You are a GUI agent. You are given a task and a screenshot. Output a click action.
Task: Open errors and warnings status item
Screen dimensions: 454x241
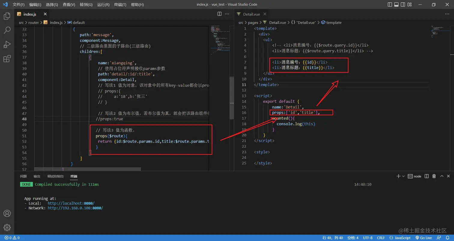click(x=12, y=238)
